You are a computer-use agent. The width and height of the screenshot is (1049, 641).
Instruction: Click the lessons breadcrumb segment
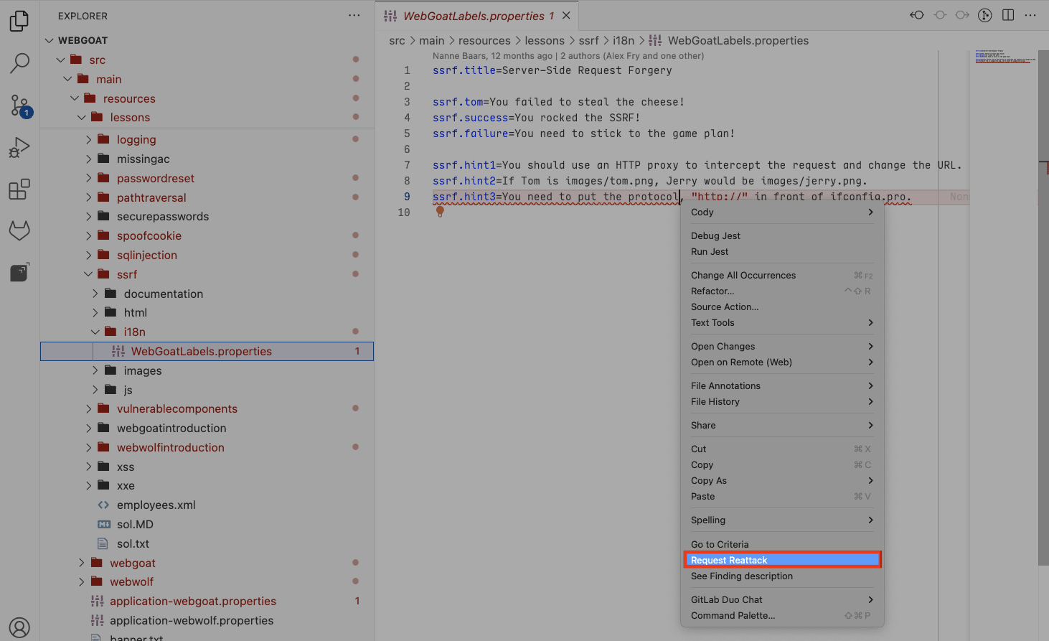(x=545, y=40)
